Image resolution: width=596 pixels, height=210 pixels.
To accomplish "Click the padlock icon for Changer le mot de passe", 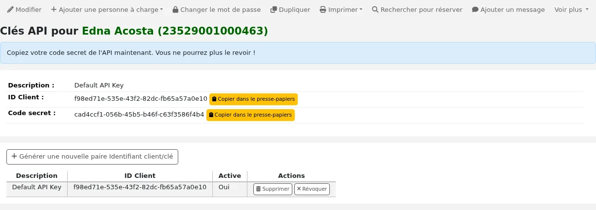I will [x=175, y=9].
